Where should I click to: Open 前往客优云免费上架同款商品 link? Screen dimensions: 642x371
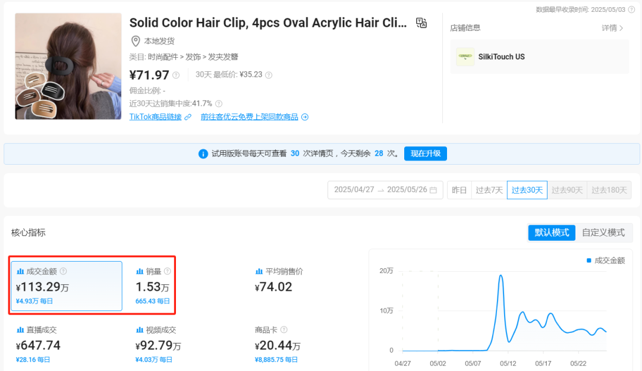click(250, 117)
